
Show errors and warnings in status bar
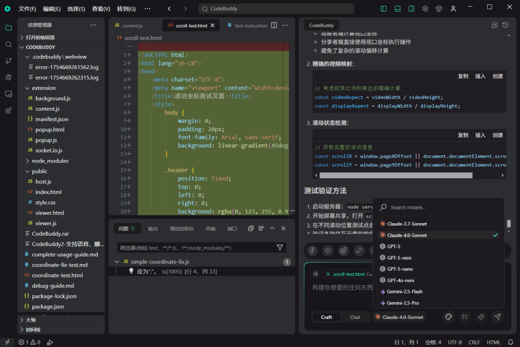pos(29,342)
